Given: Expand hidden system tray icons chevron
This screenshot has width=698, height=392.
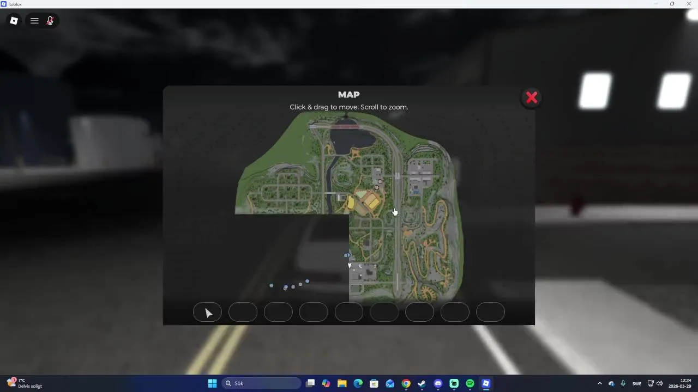Looking at the screenshot, I should 600,383.
